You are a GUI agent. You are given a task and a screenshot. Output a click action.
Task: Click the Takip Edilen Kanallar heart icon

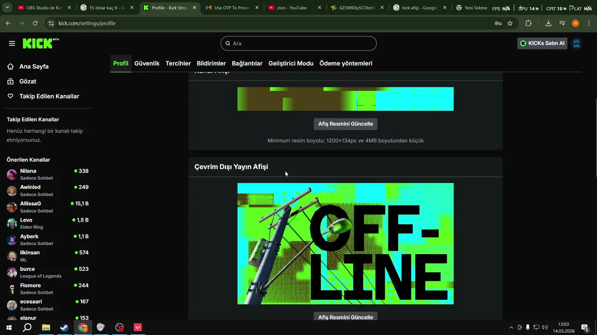10,96
